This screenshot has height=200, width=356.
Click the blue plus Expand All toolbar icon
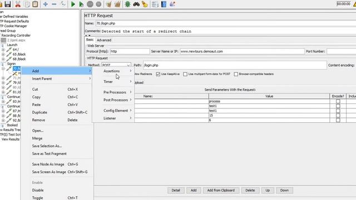point(45,4)
